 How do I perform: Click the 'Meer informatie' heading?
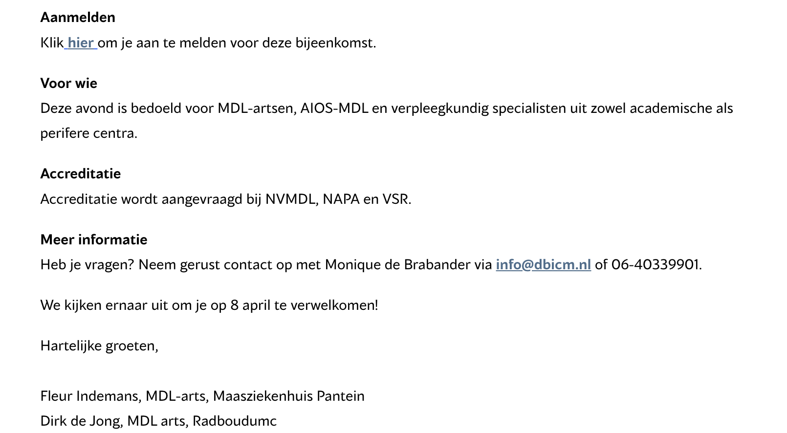94,240
